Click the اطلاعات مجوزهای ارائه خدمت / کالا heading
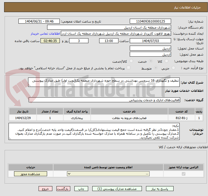This screenshot has height=196, width=208. [x=183, y=147]
